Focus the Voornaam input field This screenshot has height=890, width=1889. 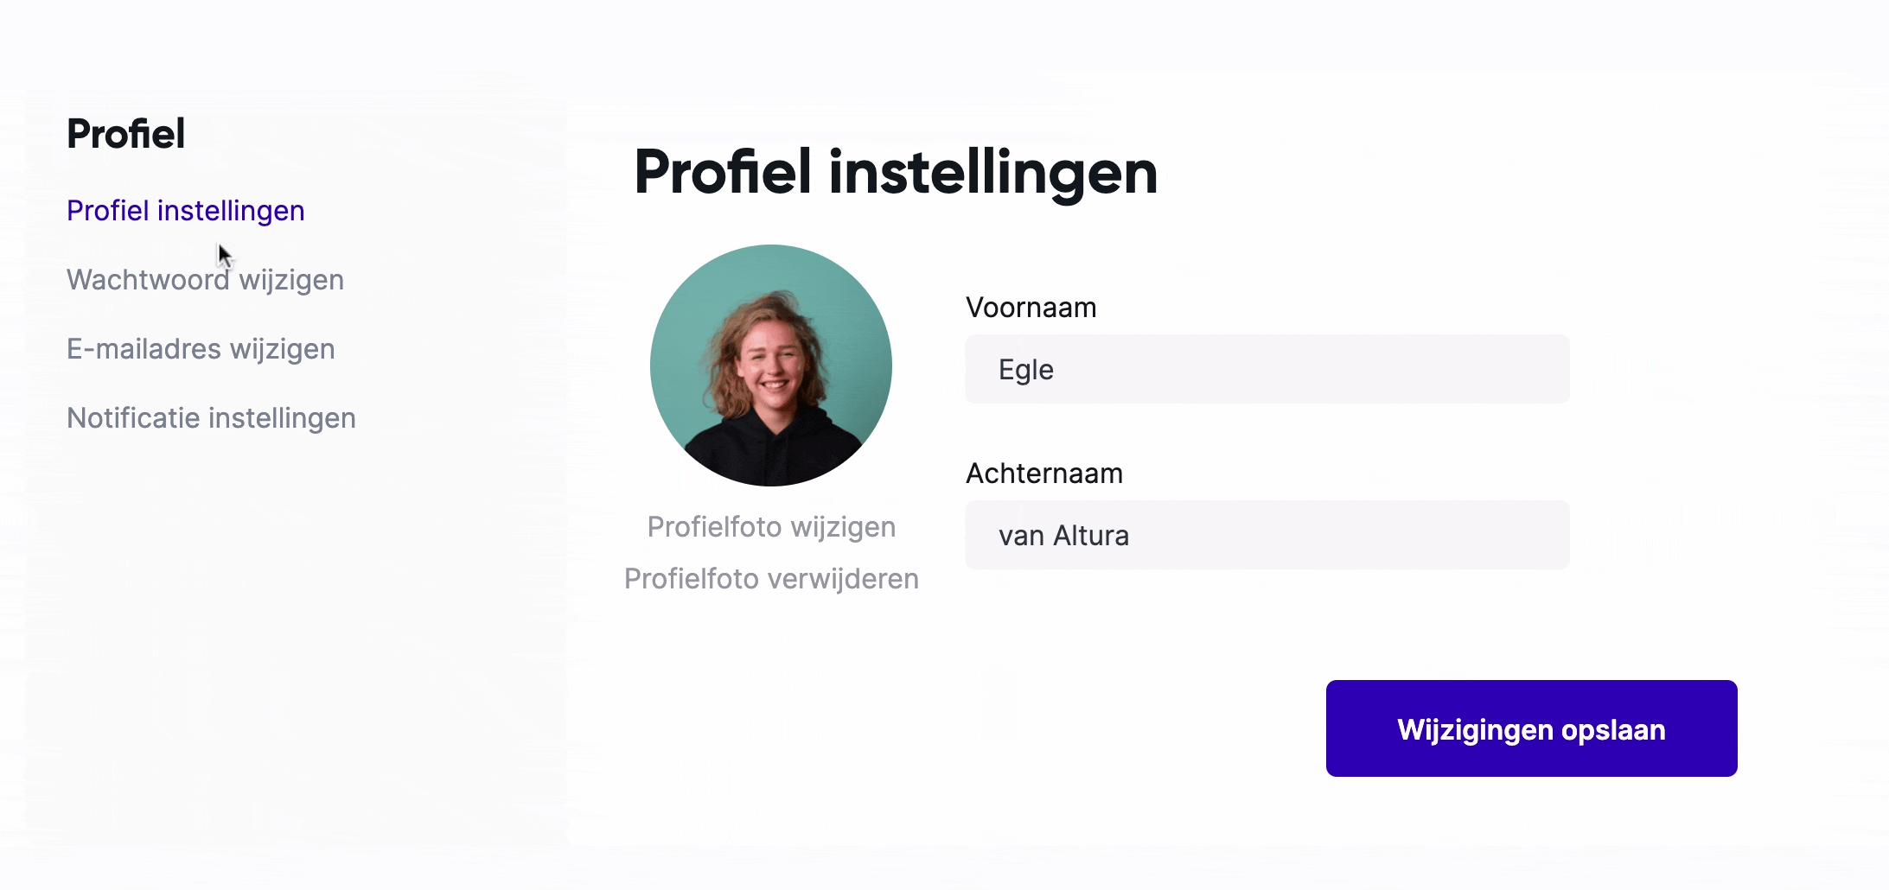coord(1267,369)
